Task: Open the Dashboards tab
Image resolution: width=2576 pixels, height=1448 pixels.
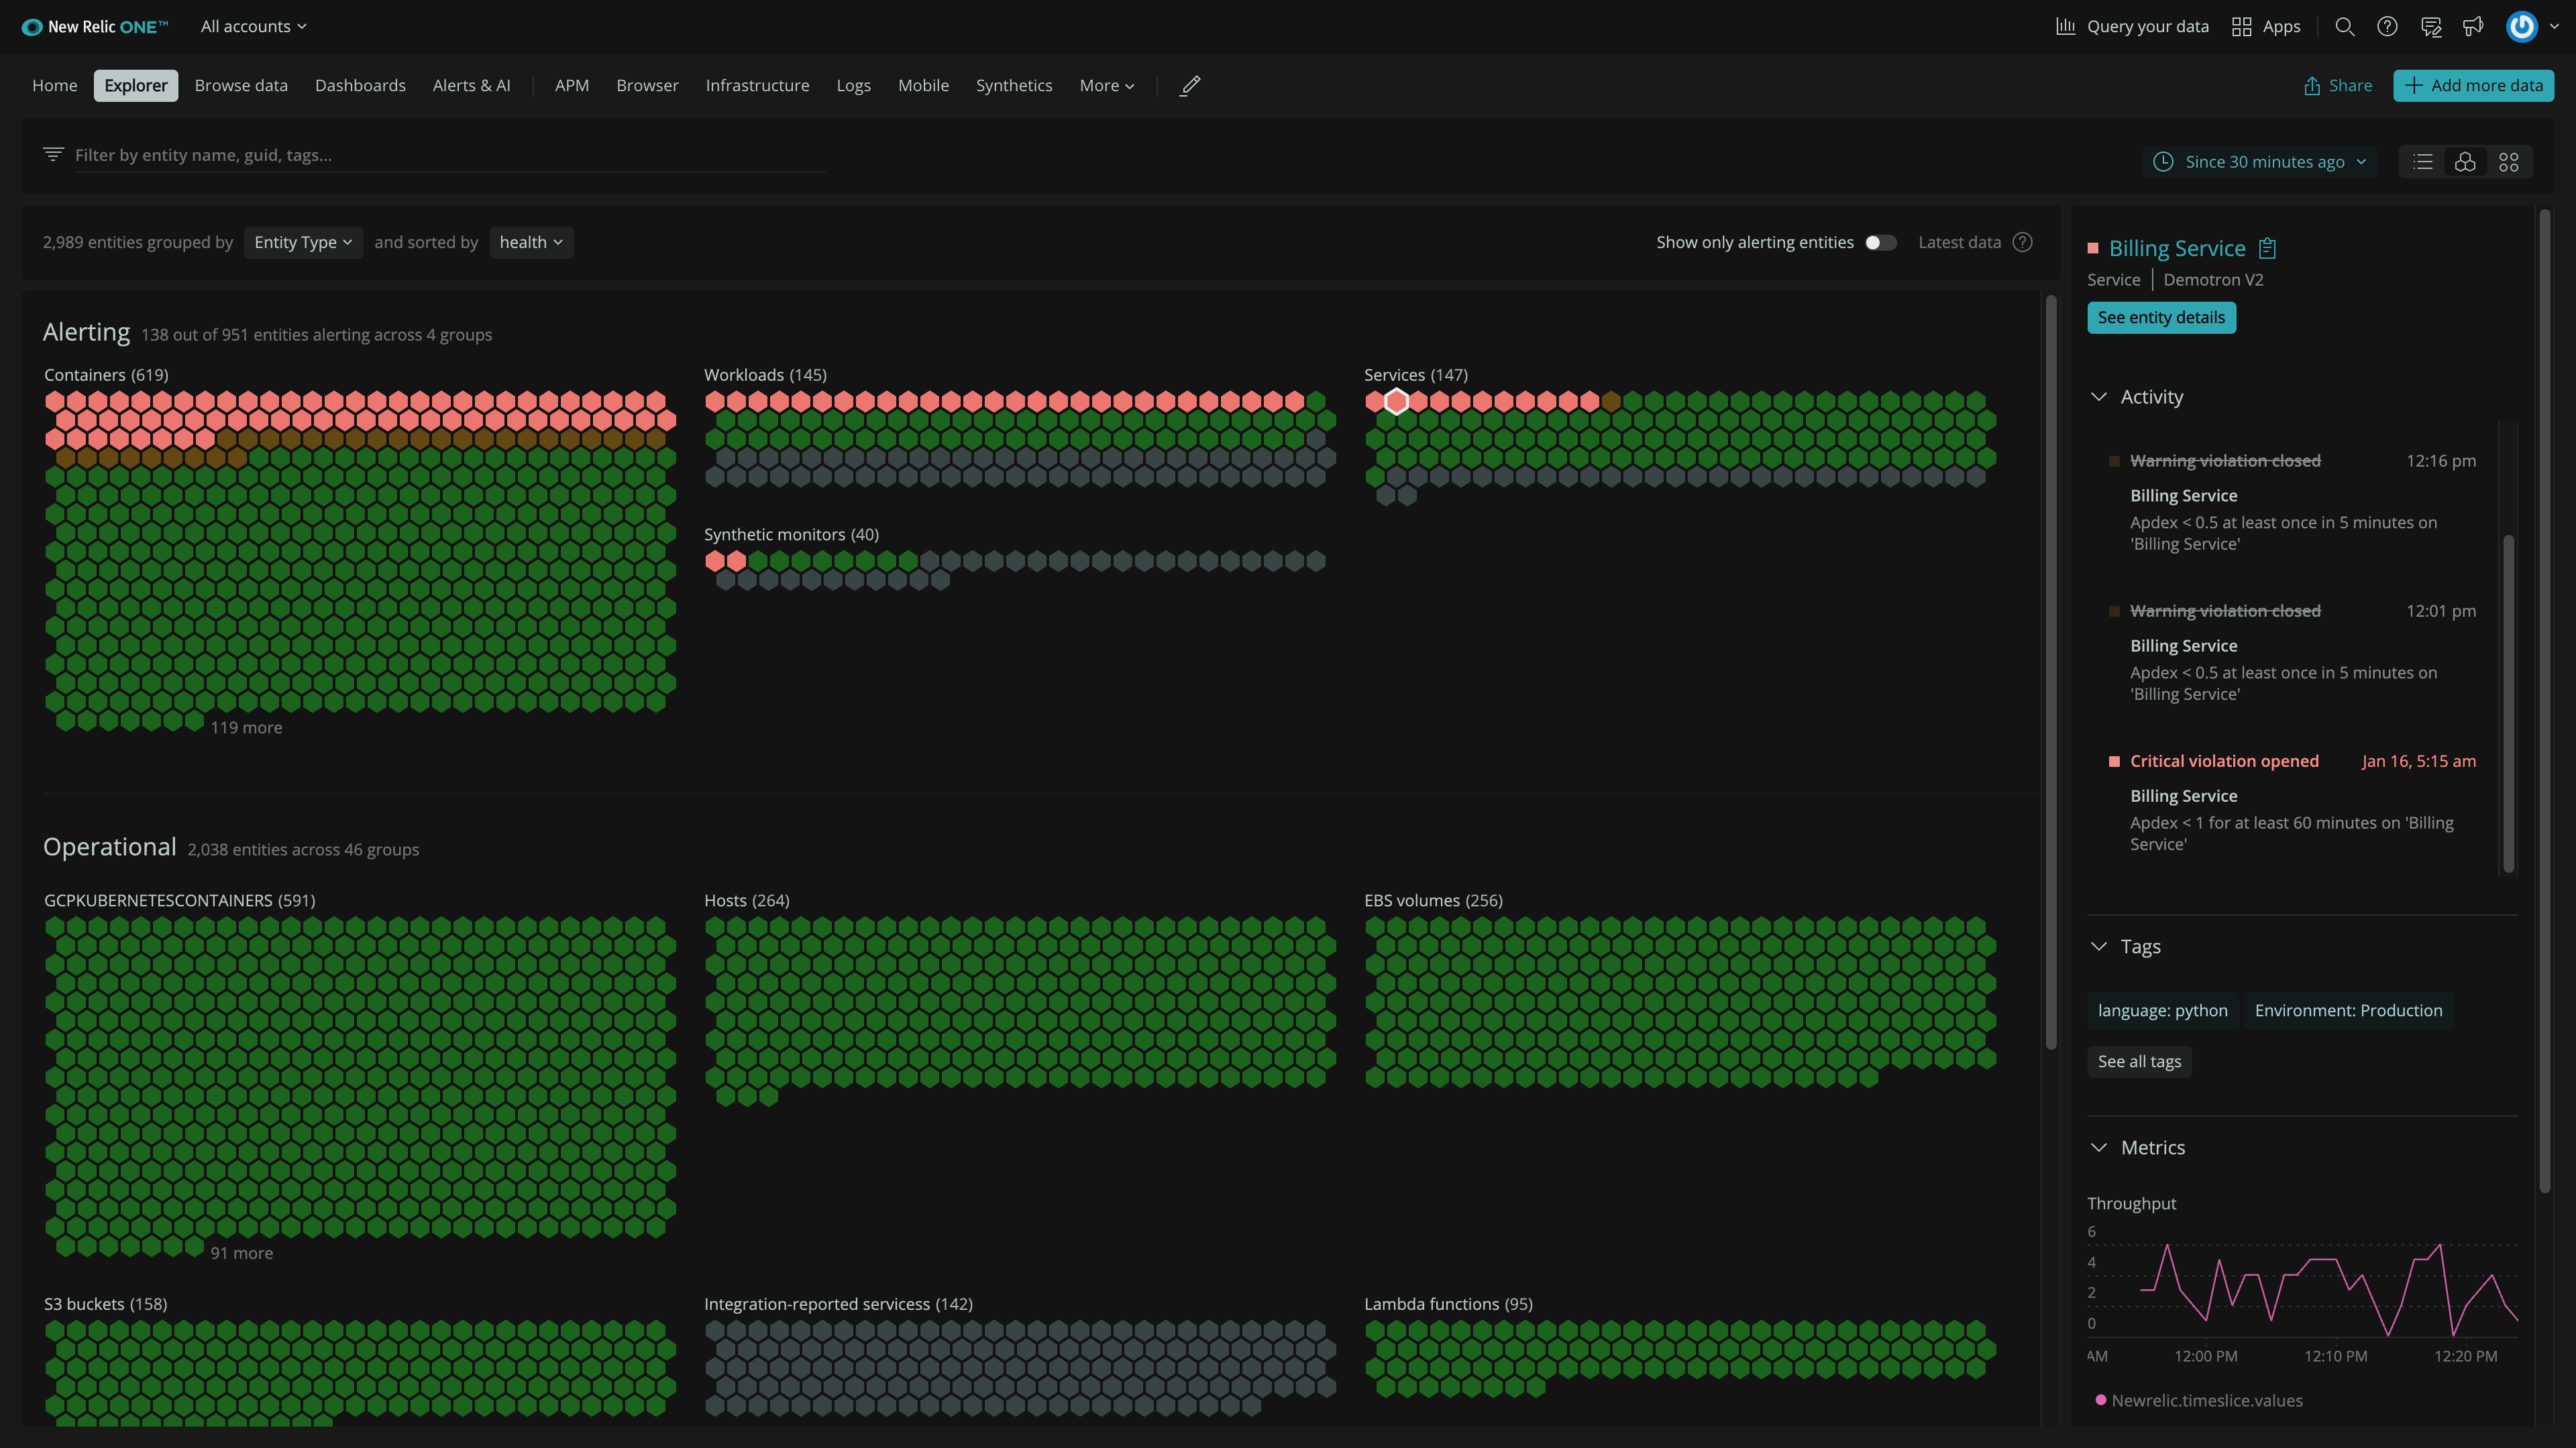Action: click(x=360, y=86)
